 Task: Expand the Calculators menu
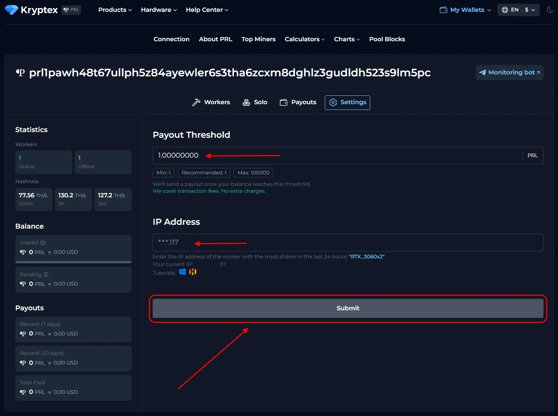tap(305, 39)
